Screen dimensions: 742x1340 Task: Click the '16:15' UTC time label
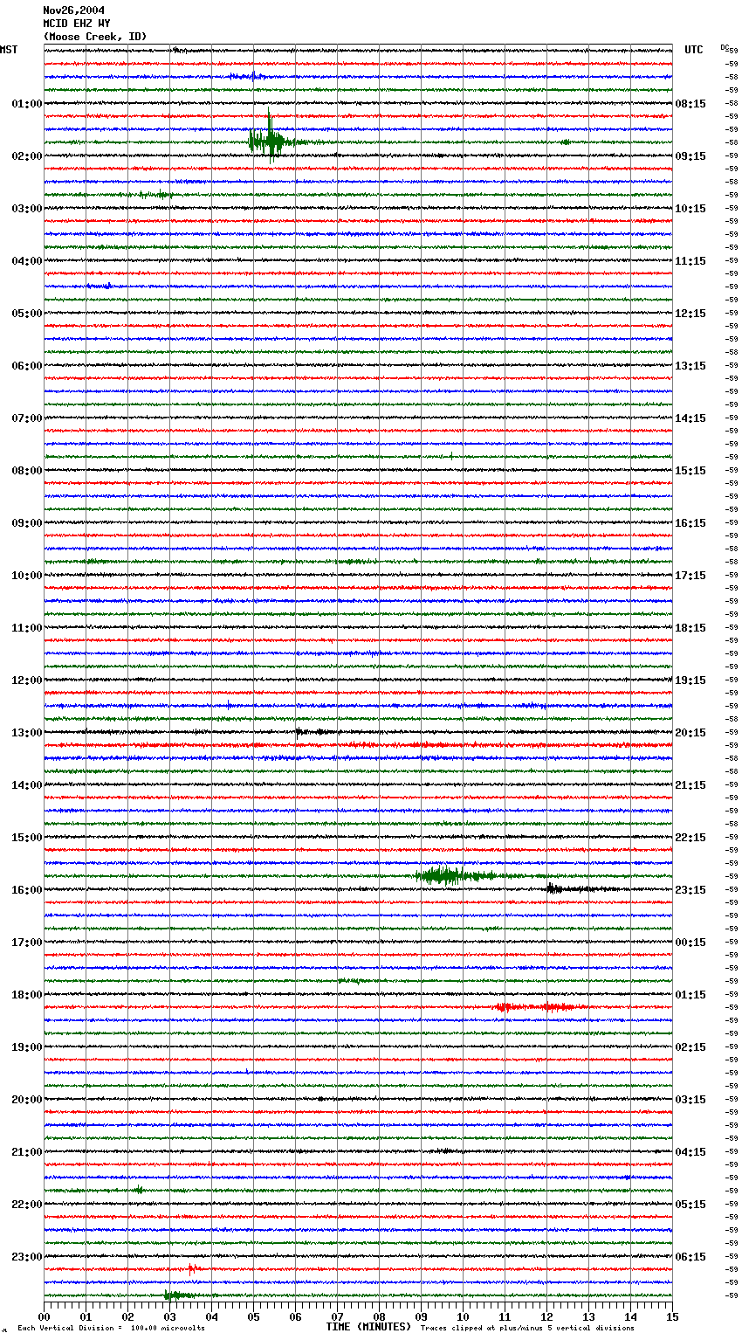tap(690, 523)
